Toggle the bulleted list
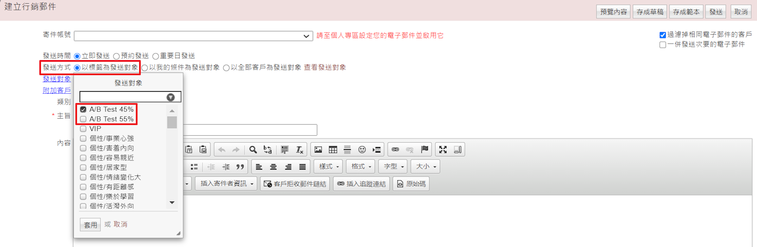Screen dimensions: 757x247 pyautogui.click(x=194, y=167)
